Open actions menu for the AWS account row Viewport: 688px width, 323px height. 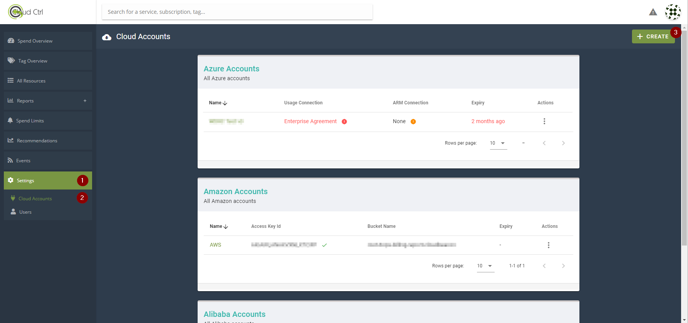tap(548, 245)
